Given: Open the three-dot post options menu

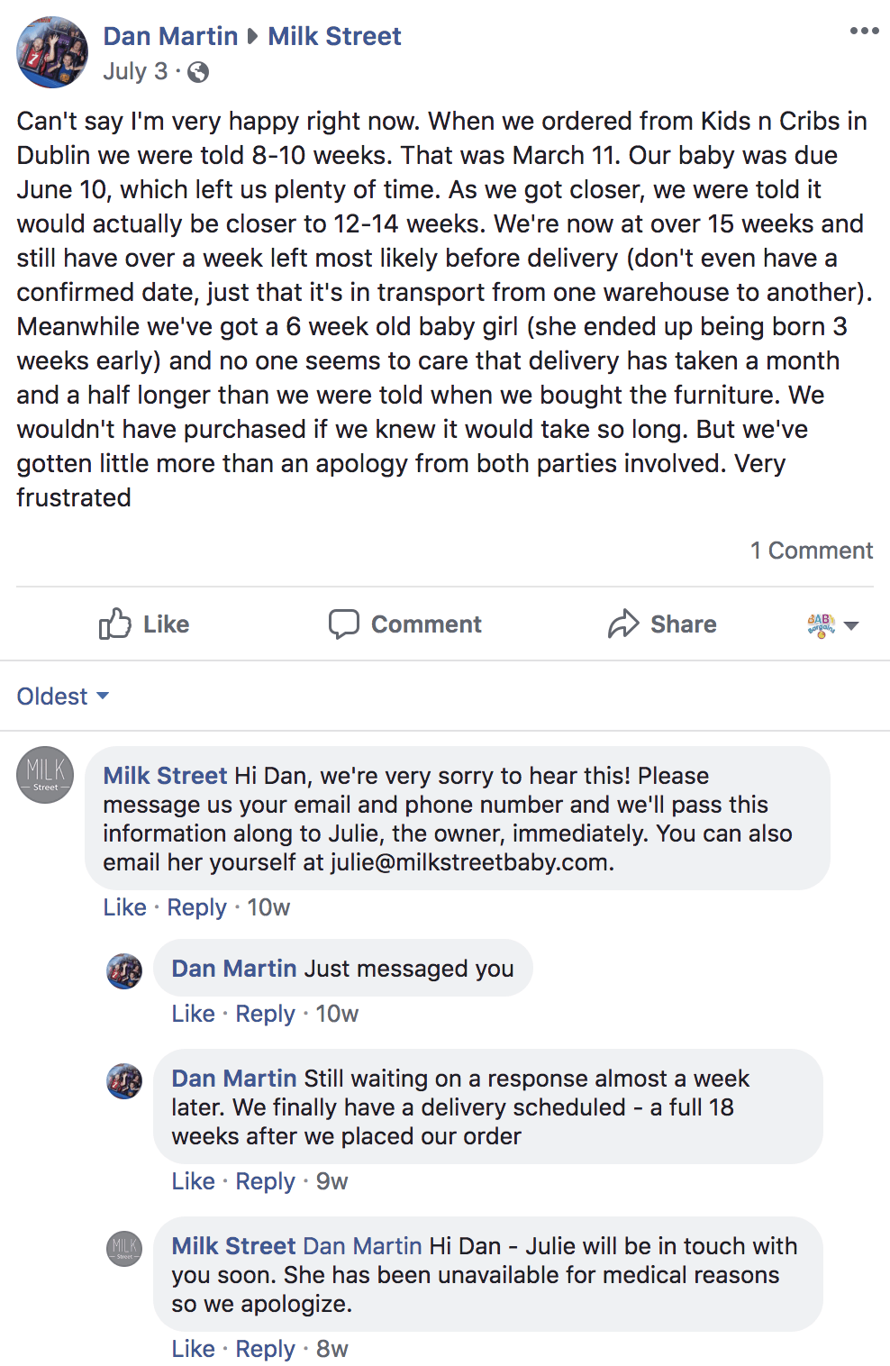Looking at the screenshot, I should [x=864, y=32].
